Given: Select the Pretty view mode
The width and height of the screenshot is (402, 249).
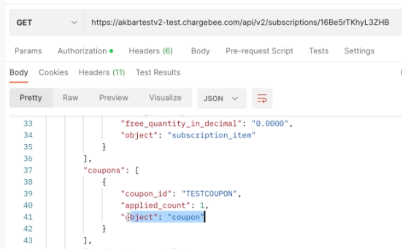Looking at the screenshot, I should tap(31, 98).
